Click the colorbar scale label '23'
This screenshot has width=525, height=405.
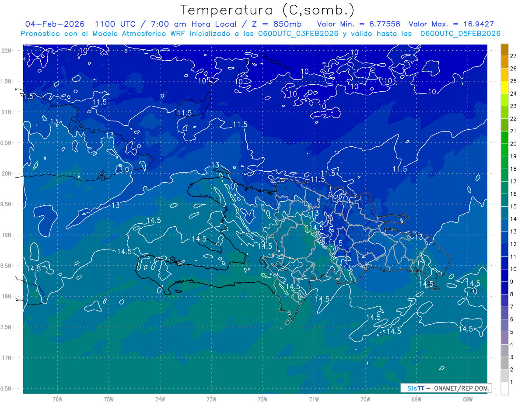[514, 106]
